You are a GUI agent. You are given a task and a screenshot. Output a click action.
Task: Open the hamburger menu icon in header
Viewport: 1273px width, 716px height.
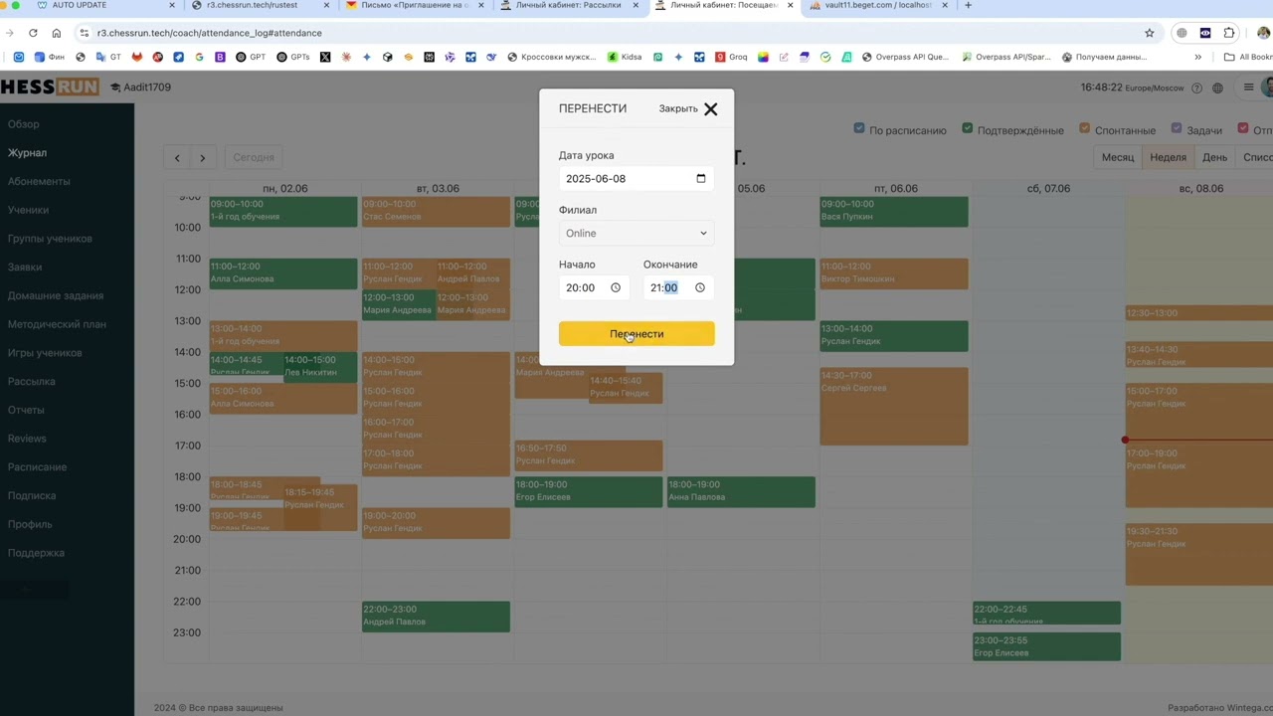tap(1248, 89)
